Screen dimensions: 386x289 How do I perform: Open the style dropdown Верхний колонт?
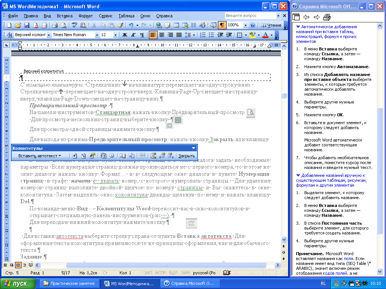[49, 35]
